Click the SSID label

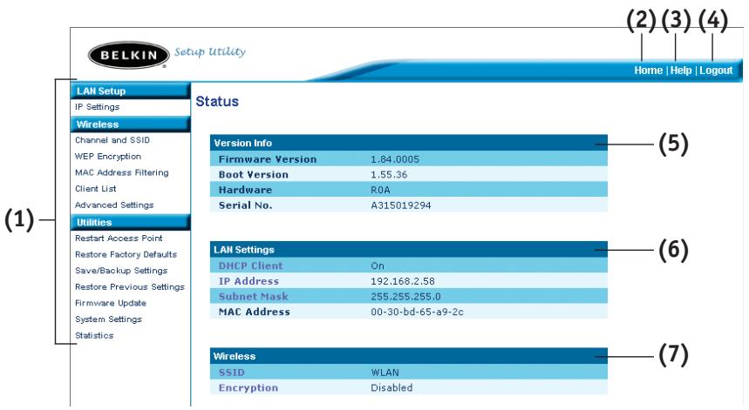(231, 373)
